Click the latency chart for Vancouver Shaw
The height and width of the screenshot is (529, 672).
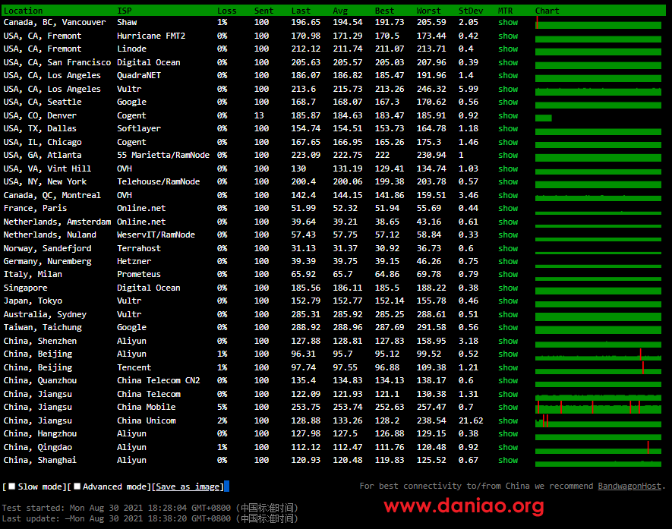click(598, 23)
